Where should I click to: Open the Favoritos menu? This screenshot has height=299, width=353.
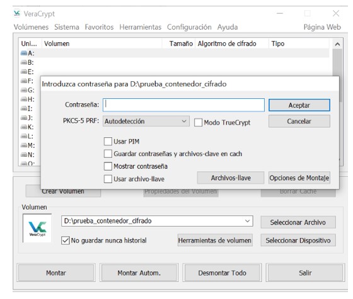pyautogui.click(x=100, y=27)
